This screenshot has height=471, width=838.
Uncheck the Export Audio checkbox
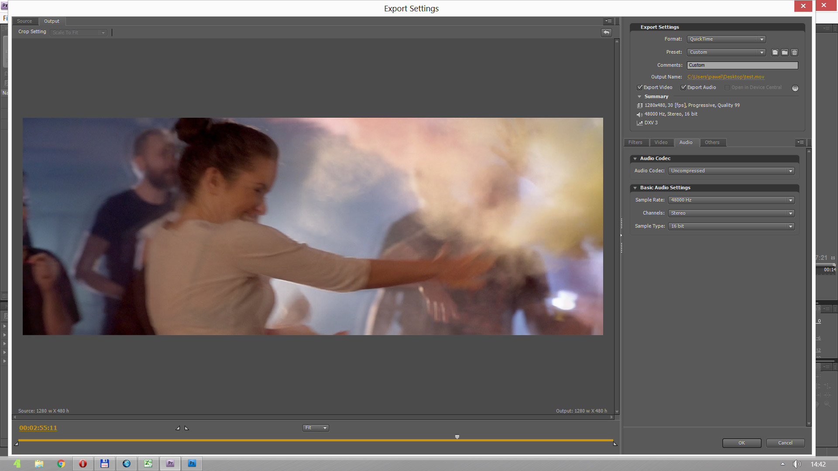683,88
